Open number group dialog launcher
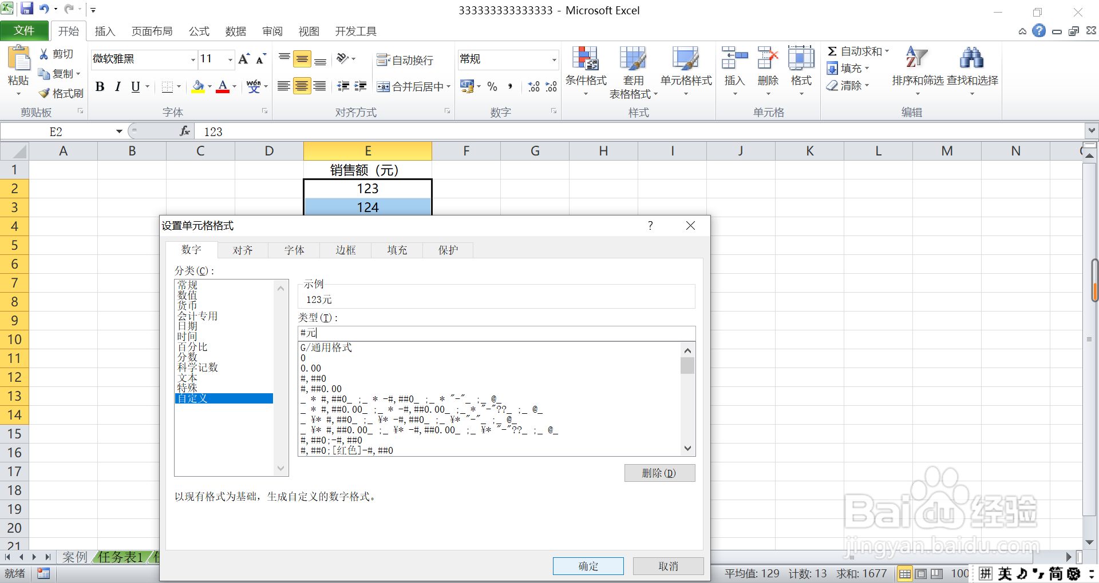Screen dimensions: 1099x583 (x=554, y=111)
